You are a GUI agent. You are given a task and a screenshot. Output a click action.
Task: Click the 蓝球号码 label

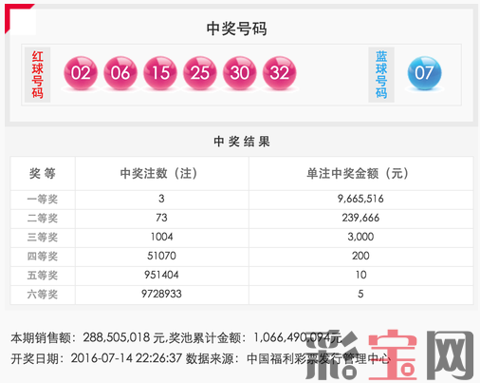click(x=381, y=75)
